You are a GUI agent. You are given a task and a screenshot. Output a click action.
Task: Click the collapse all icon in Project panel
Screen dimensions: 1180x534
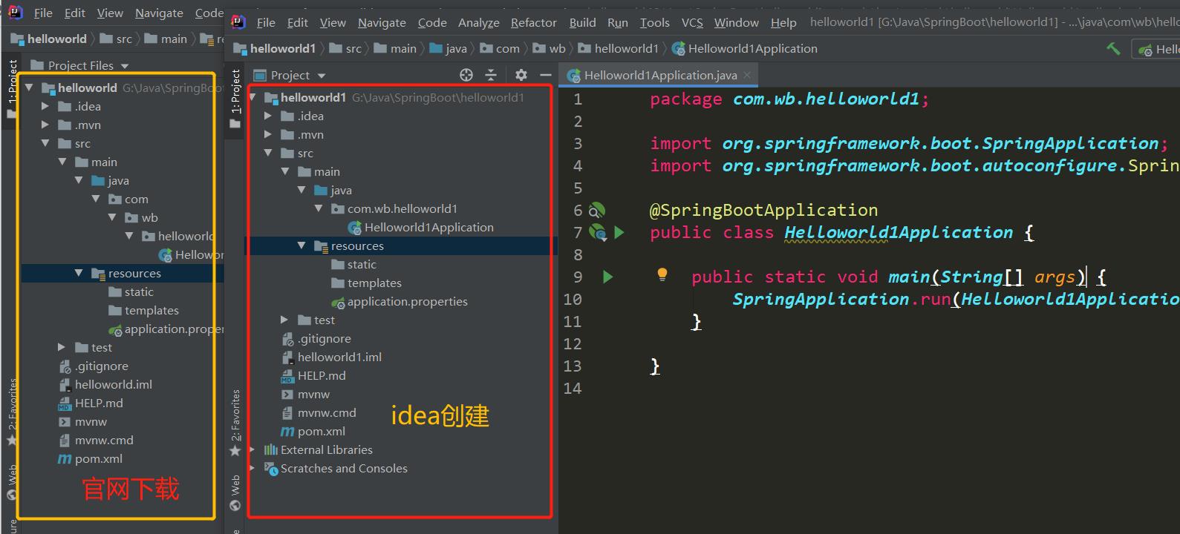pyautogui.click(x=491, y=75)
